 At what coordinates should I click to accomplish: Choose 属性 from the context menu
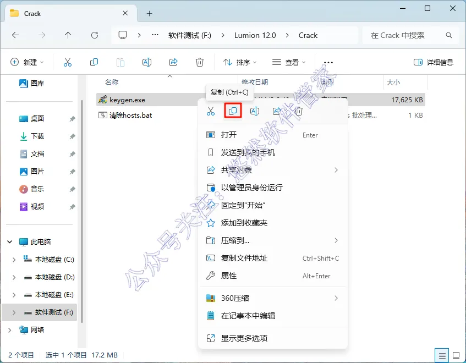coord(272,276)
